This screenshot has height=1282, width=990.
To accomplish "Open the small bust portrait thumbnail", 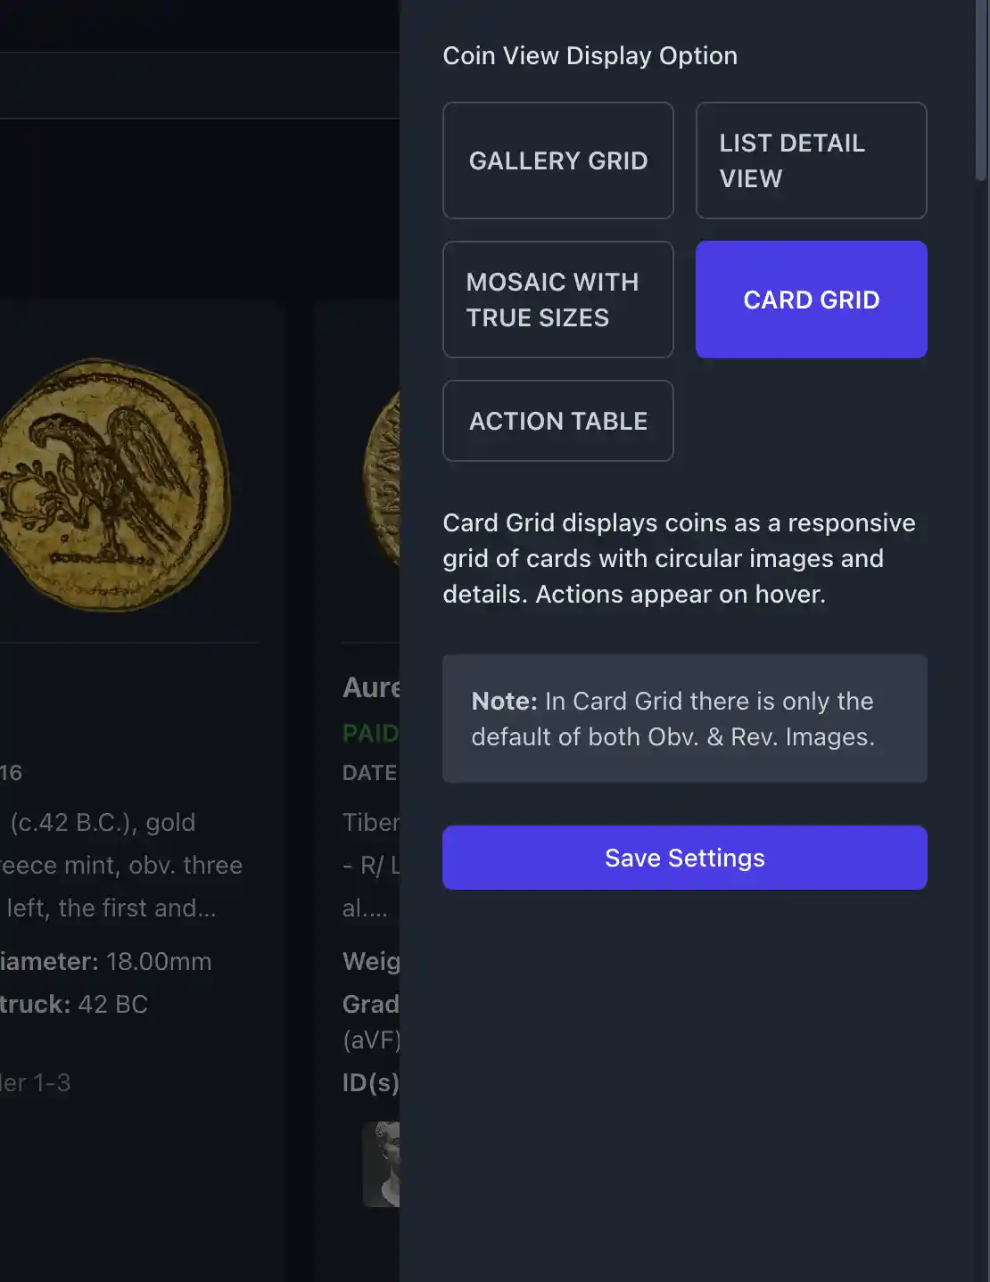I will 382,1163.
